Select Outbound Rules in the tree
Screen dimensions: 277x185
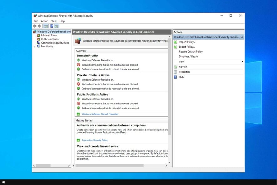50,39
